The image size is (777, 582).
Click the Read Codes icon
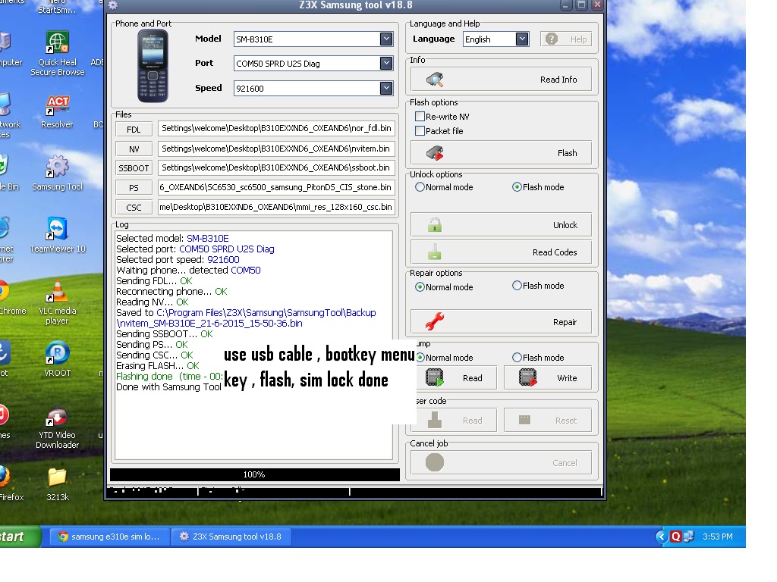pyautogui.click(x=435, y=252)
